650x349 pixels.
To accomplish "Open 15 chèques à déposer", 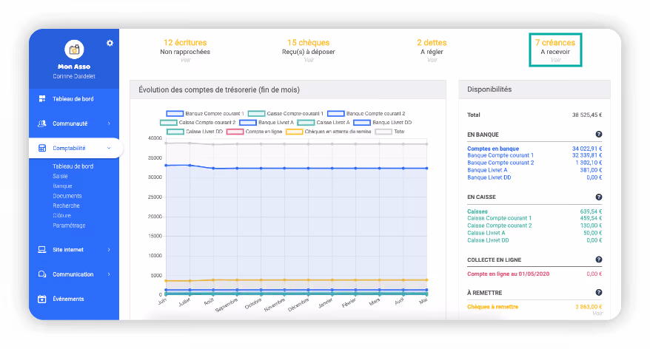I will pos(309,47).
